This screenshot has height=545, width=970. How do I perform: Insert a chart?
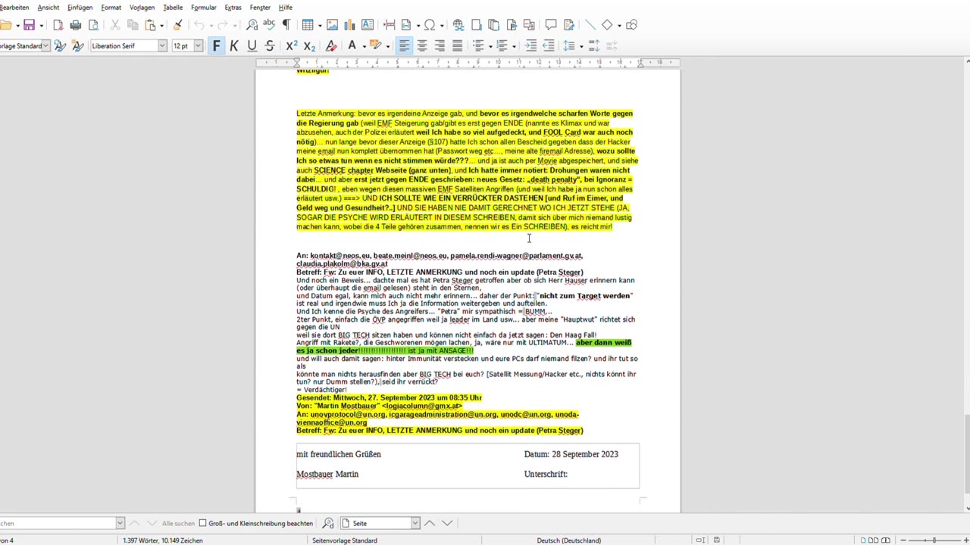click(349, 25)
